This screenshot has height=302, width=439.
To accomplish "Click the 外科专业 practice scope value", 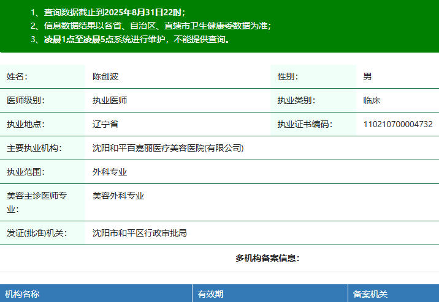I will tap(110, 172).
